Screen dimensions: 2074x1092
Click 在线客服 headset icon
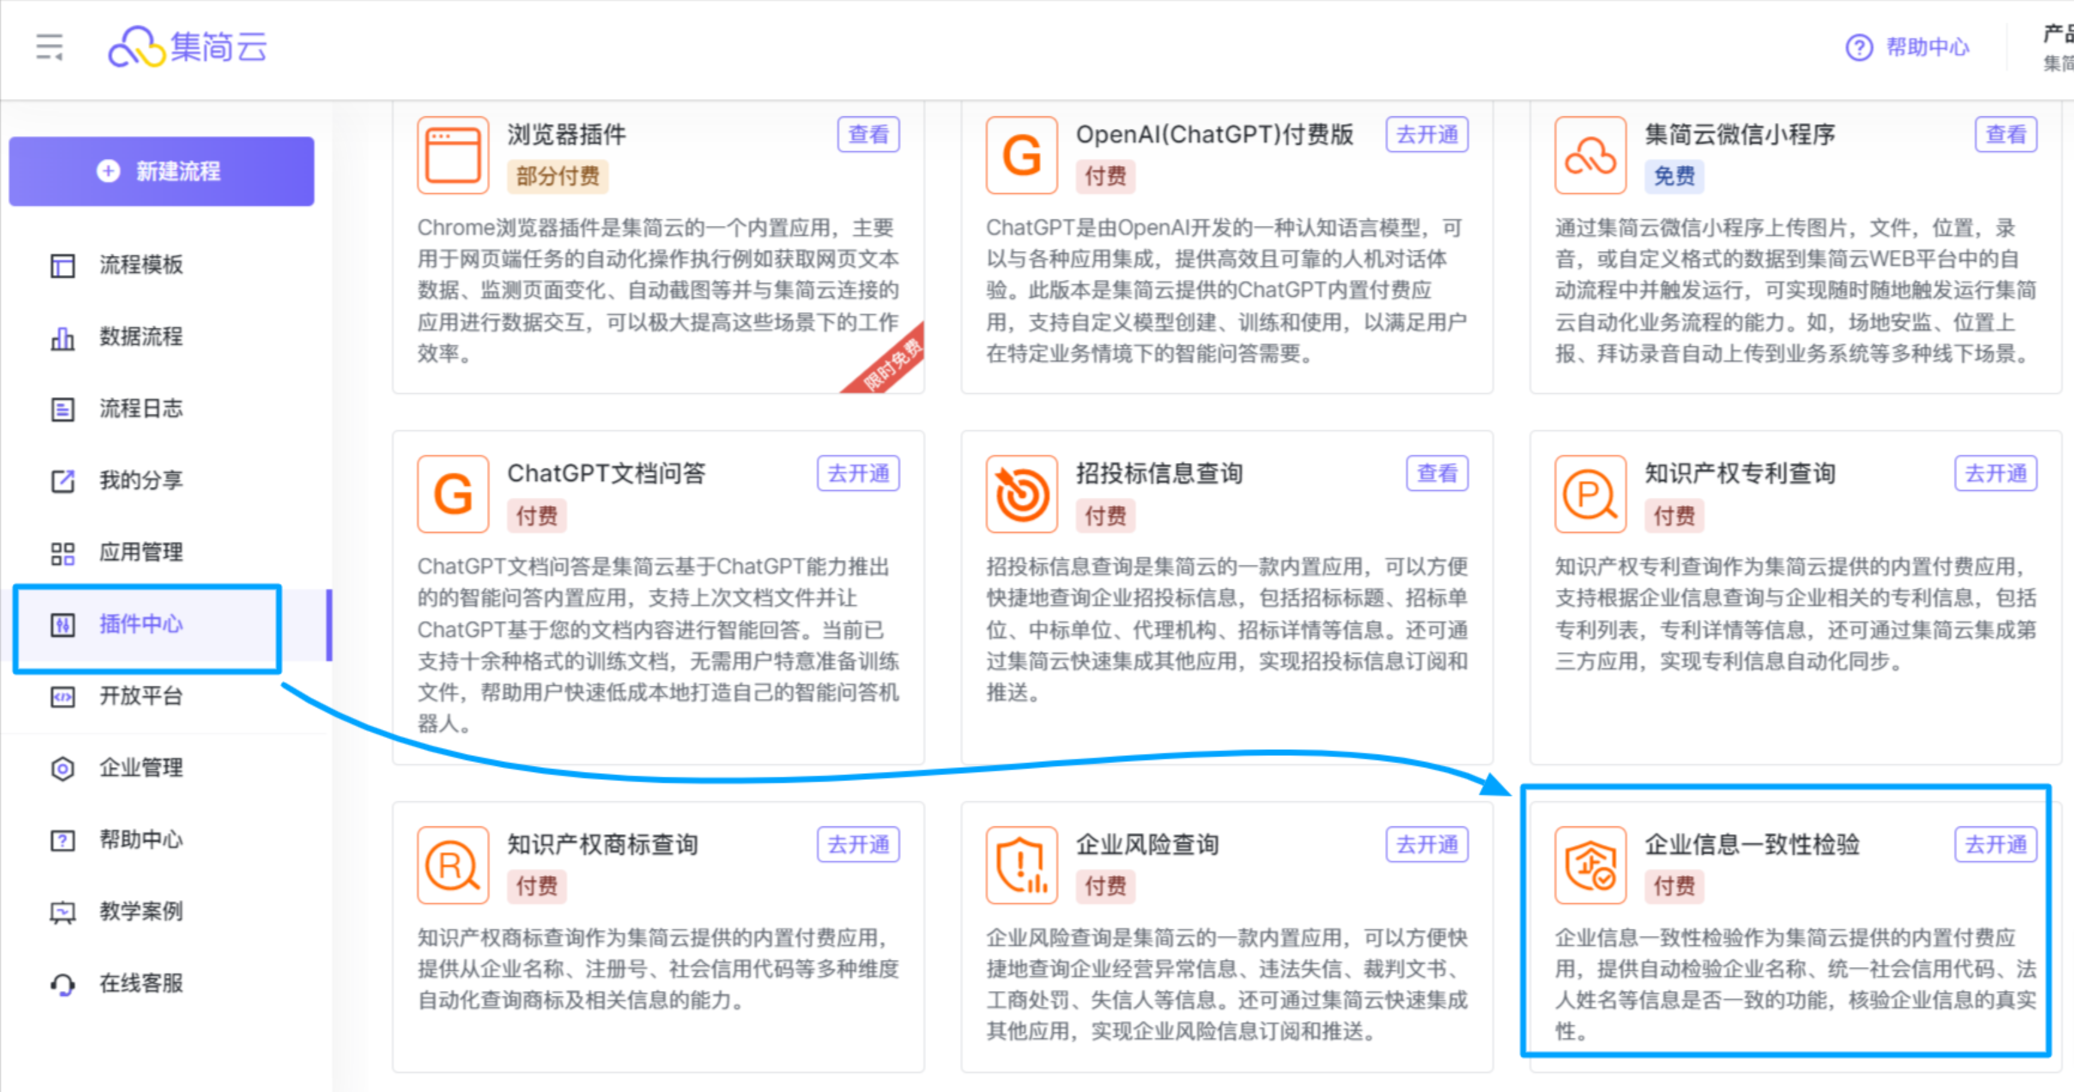point(63,984)
